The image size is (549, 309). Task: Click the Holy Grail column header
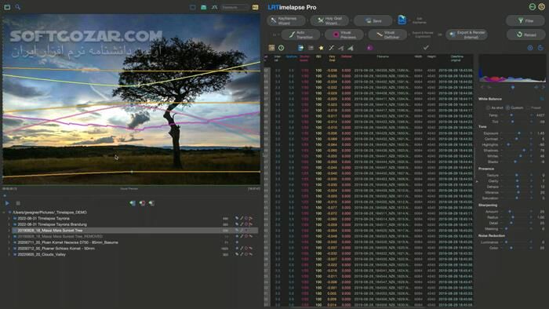point(332,58)
